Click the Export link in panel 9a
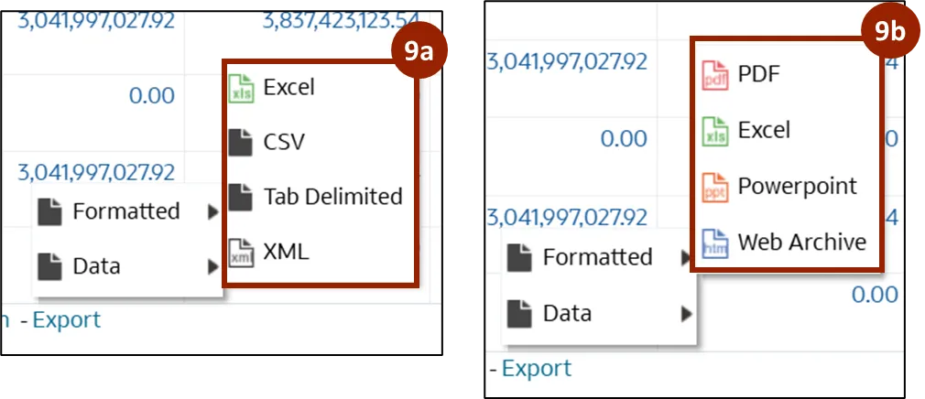The height and width of the screenshot is (399, 925). [66, 320]
